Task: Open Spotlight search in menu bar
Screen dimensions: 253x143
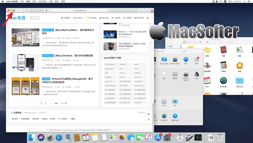Action: [x=245, y=1]
